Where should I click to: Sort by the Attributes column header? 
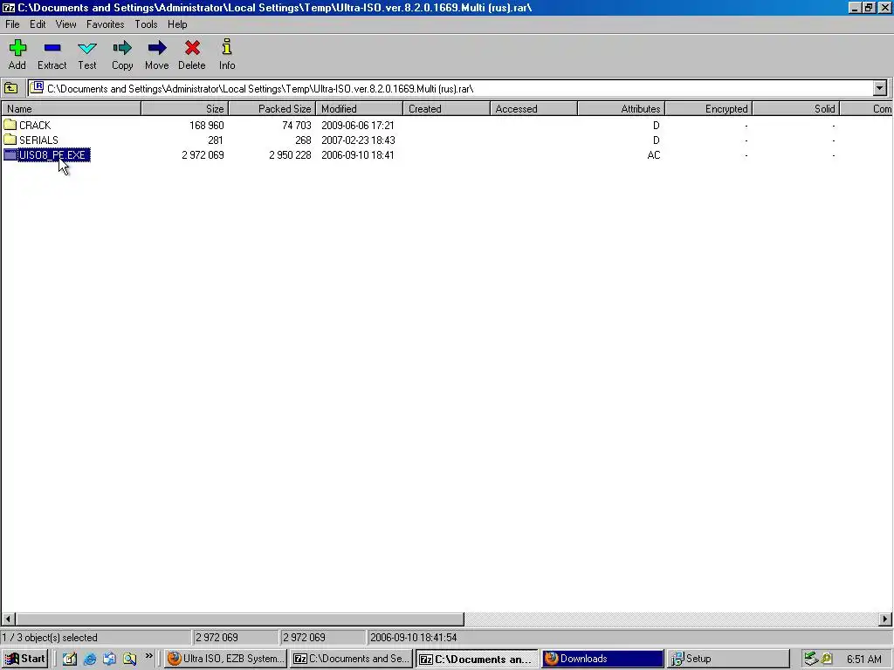coord(621,109)
